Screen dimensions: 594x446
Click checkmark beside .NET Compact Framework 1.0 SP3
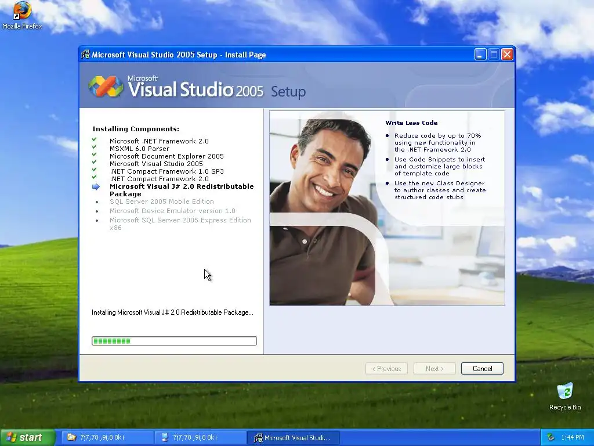[x=95, y=170]
